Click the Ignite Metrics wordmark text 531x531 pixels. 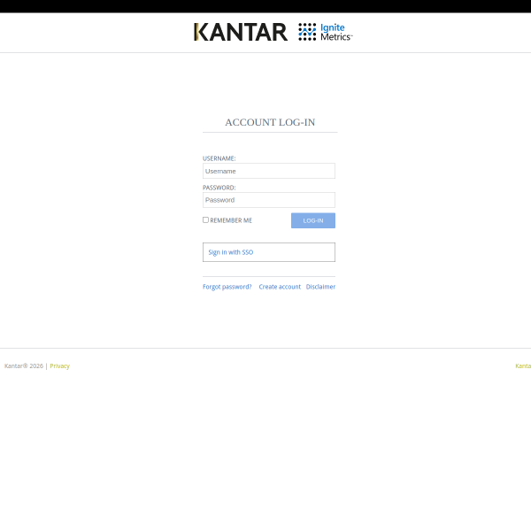click(x=335, y=32)
